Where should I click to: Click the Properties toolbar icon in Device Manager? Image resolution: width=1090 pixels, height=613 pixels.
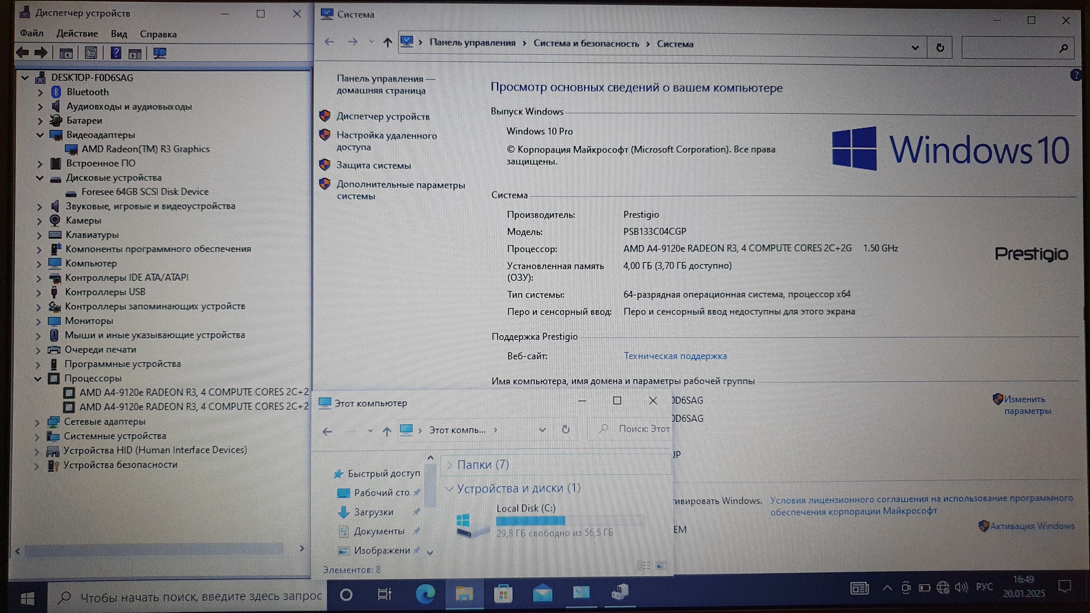[x=91, y=53]
